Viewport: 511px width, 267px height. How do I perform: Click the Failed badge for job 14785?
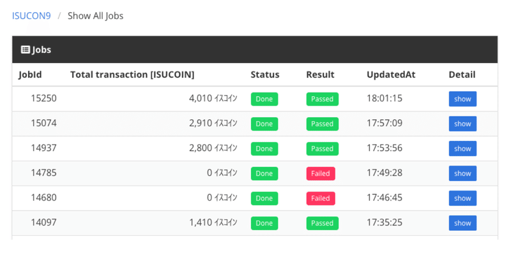[x=321, y=173]
